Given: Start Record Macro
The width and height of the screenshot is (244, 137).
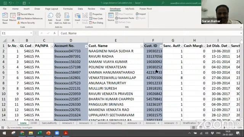Looking at the screenshot, I should tap(26, 14).
